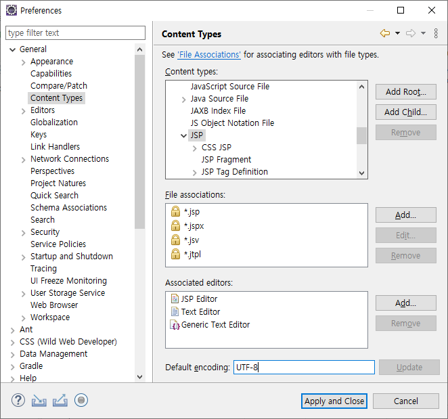This screenshot has width=448, height=419.
Task: Expand the Data Management category
Action: point(12,355)
